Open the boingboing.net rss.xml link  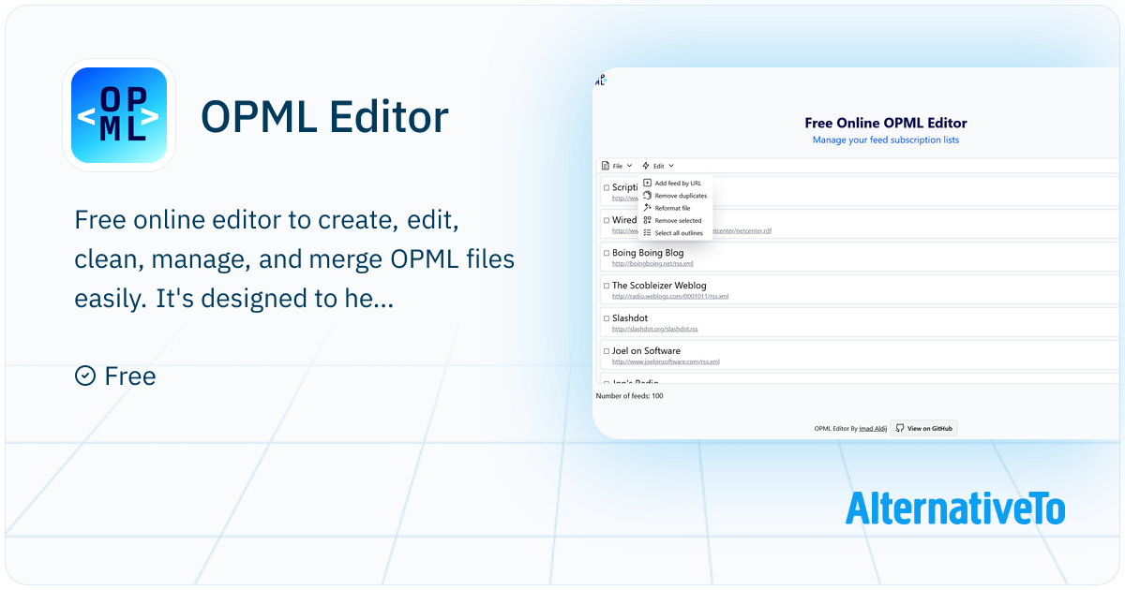tap(652, 264)
